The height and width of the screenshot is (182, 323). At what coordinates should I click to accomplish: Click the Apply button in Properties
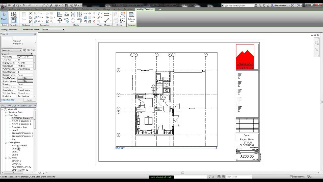(x=30, y=100)
